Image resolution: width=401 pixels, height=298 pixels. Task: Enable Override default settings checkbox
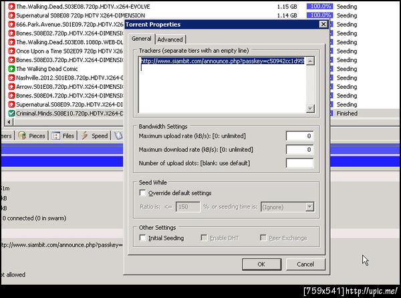[143, 192]
